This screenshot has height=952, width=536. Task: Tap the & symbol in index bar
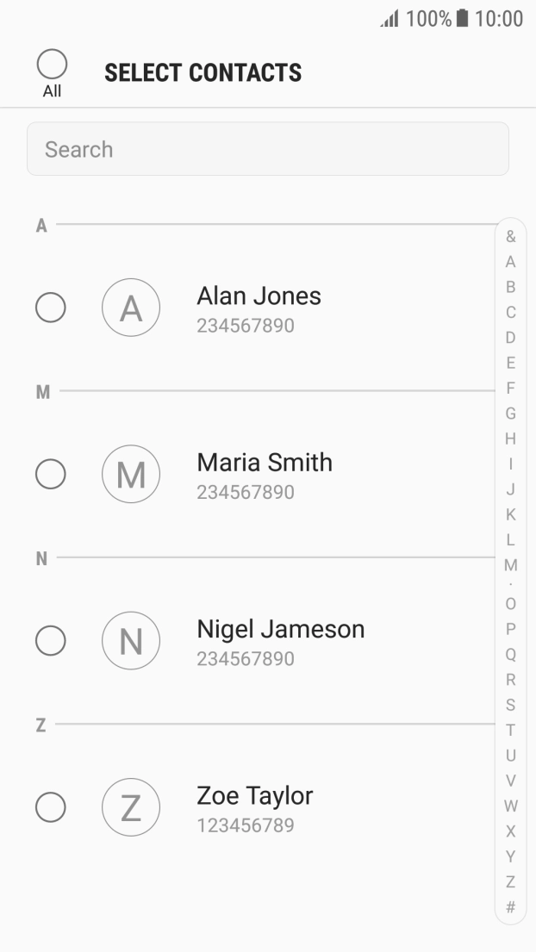[511, 236]
